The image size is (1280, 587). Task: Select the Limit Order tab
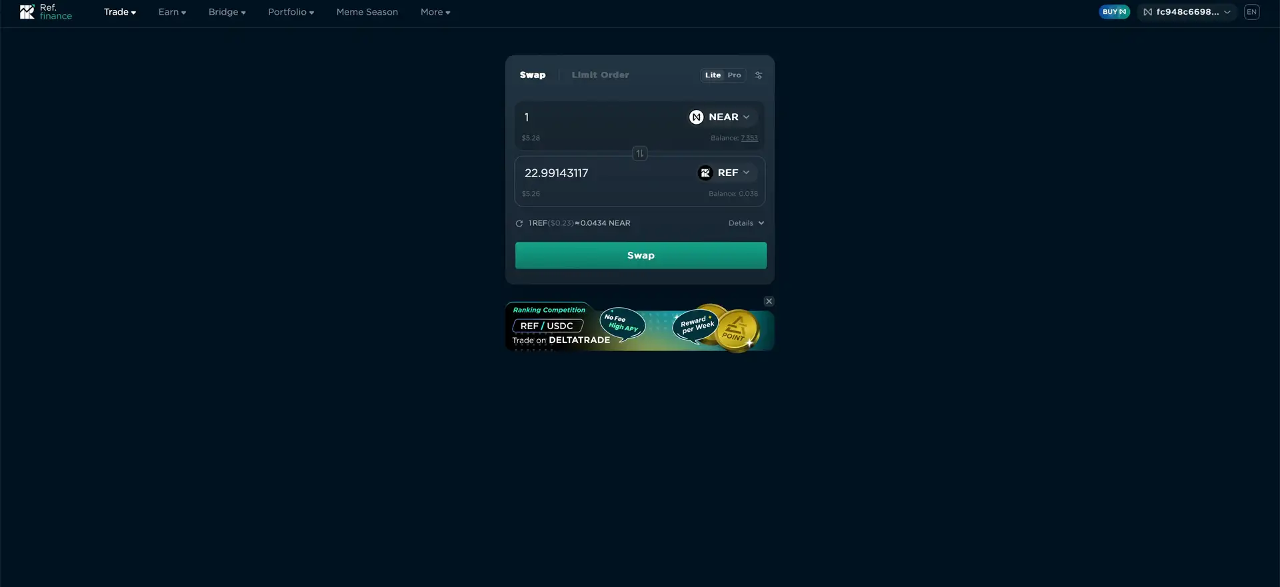600,75
